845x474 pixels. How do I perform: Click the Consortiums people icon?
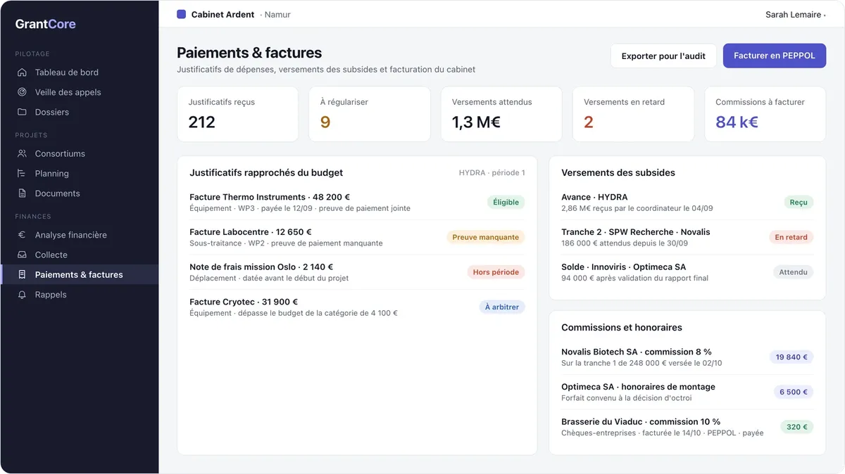coord(22,153)
